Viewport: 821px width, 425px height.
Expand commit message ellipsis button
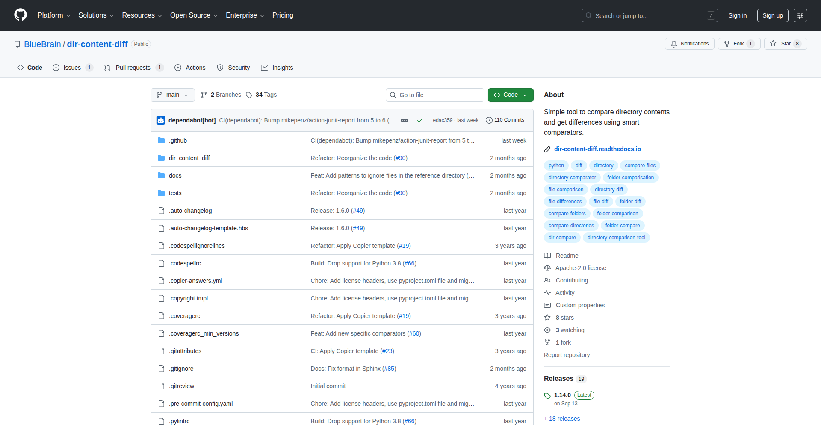pos(405,120)
